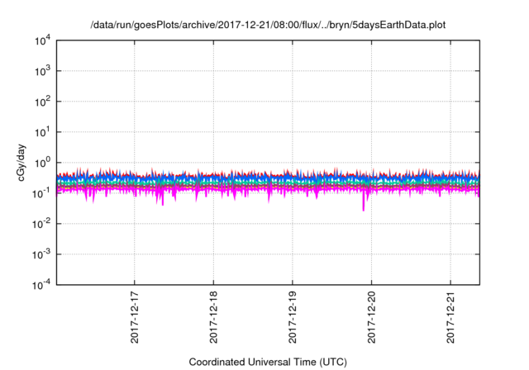Click the 2017-12-21 date label
Screen dimensions: 529x370
pos(450,318)
